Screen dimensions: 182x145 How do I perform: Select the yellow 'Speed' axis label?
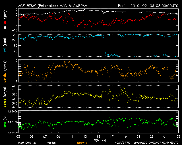(5, 103)
